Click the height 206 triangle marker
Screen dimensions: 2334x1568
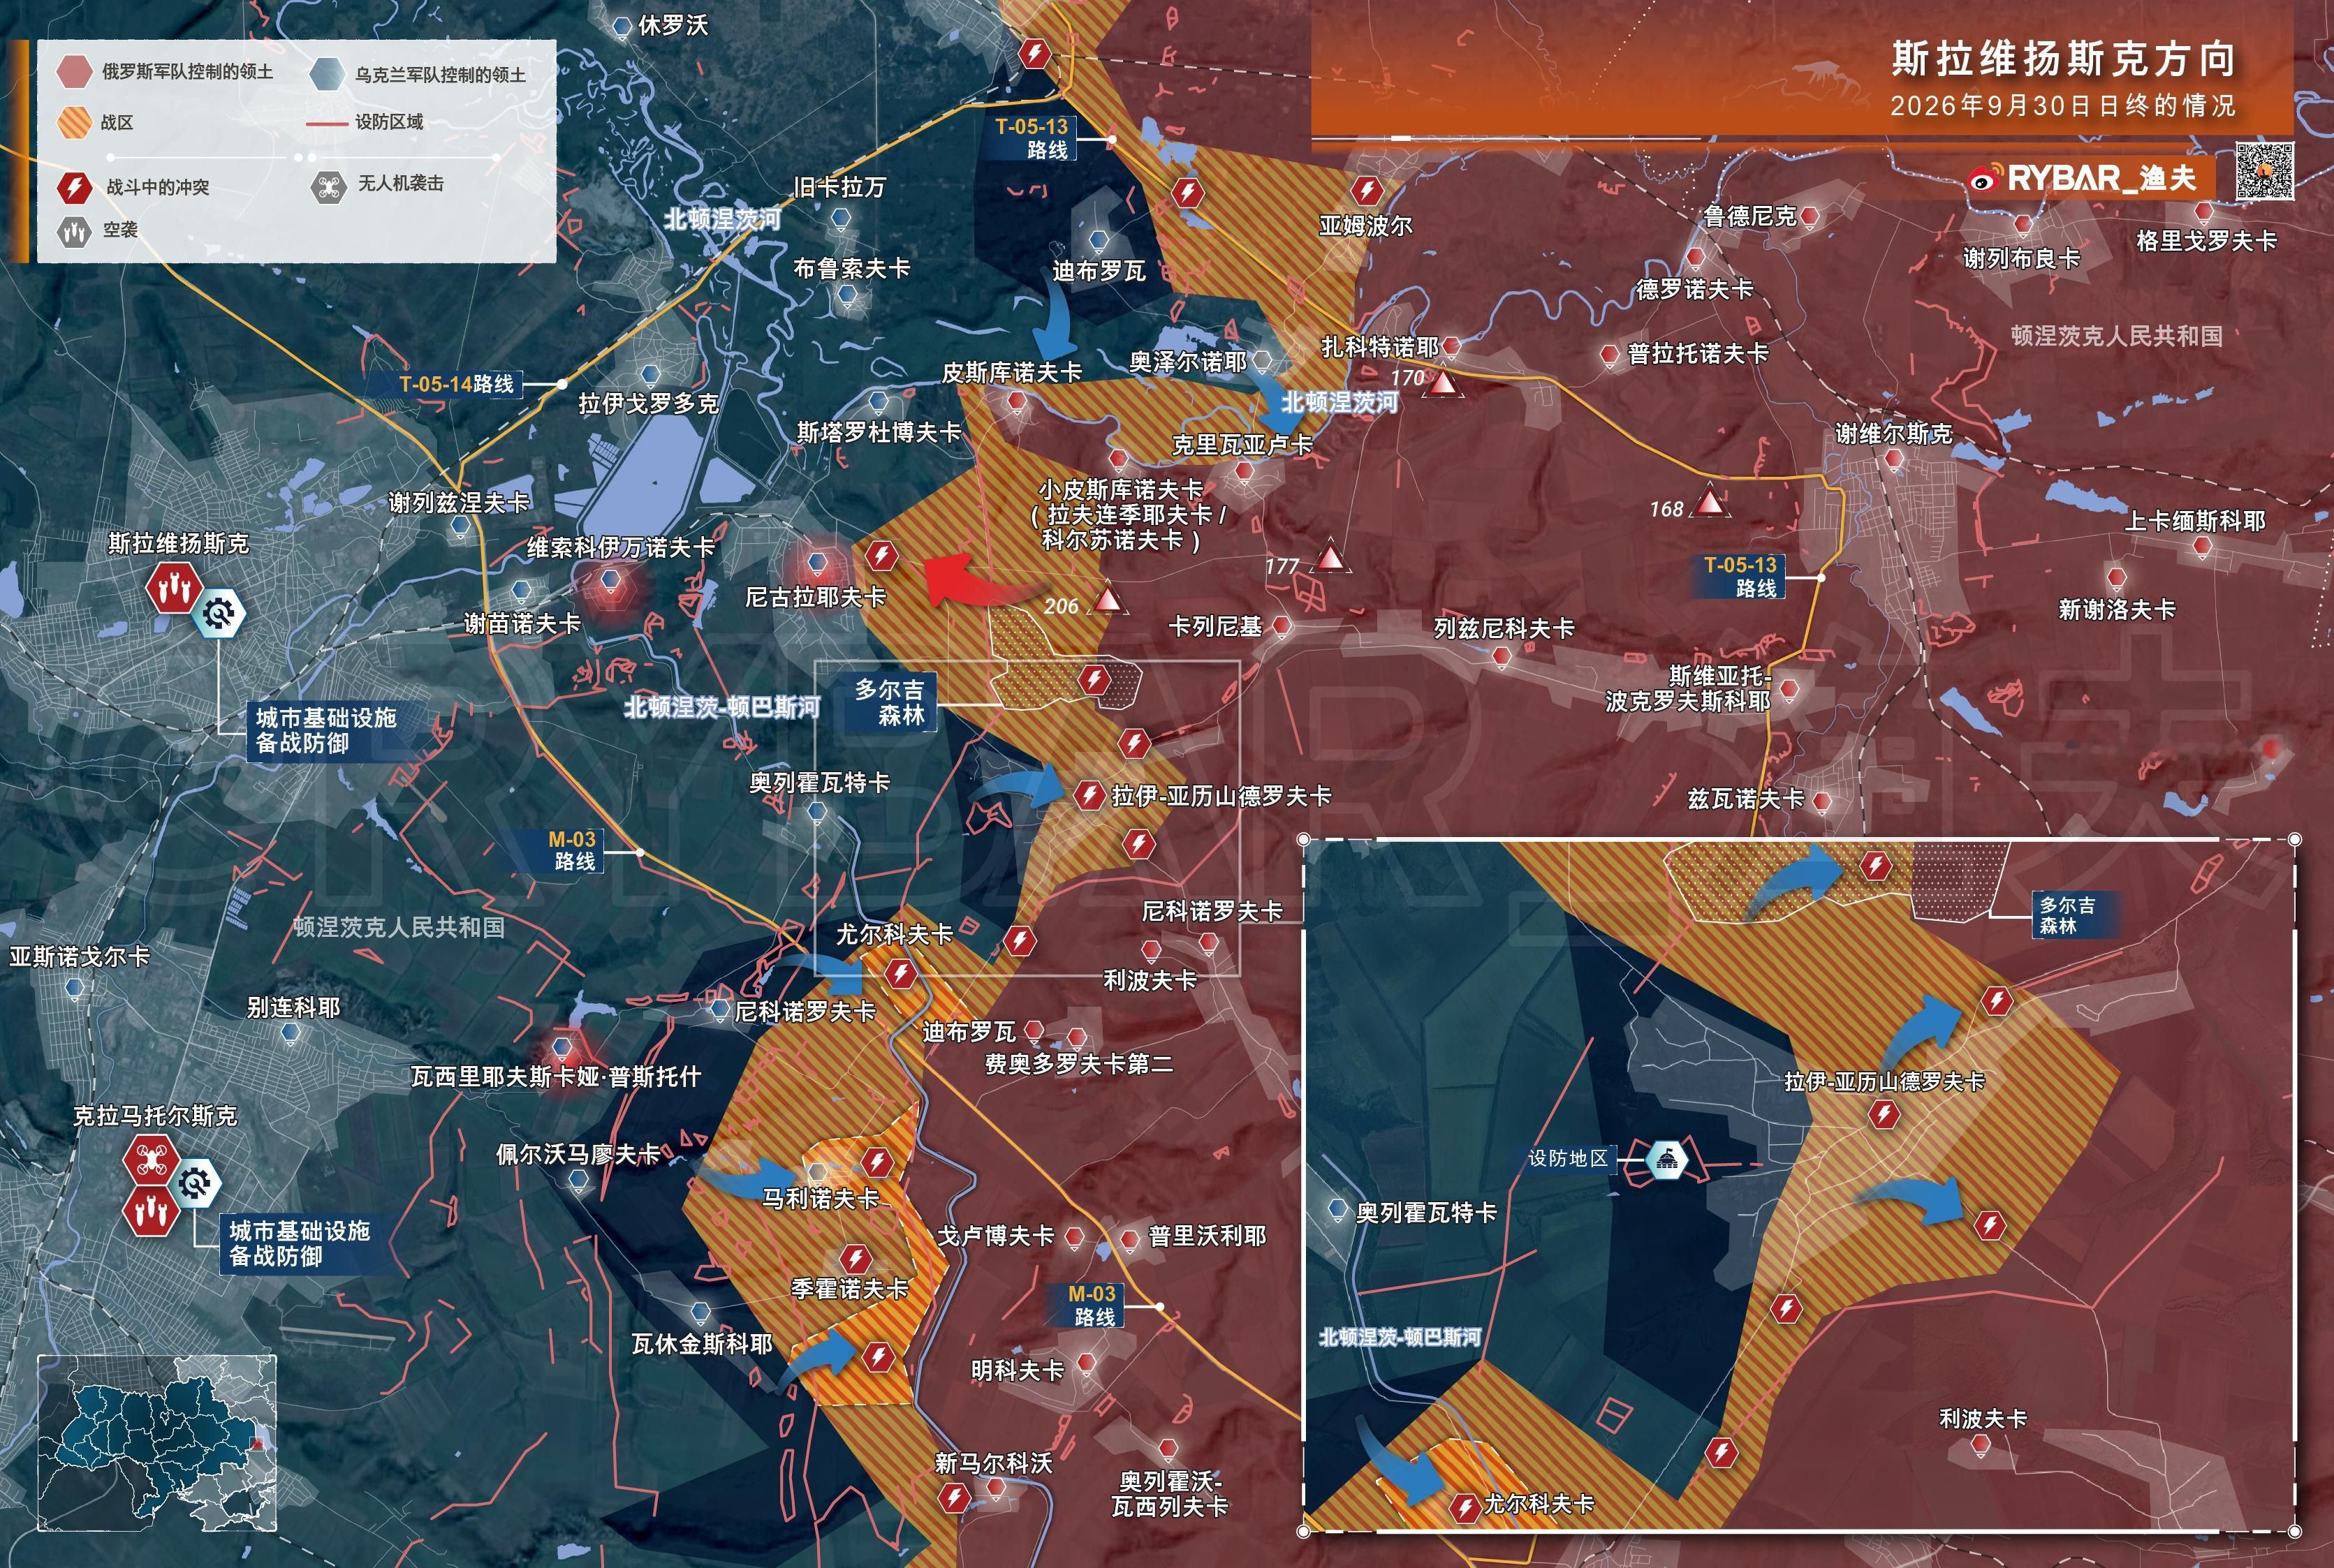(x=1106, y=601)
